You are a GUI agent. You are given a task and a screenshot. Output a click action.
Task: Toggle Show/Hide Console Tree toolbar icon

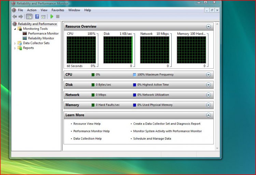29,16
